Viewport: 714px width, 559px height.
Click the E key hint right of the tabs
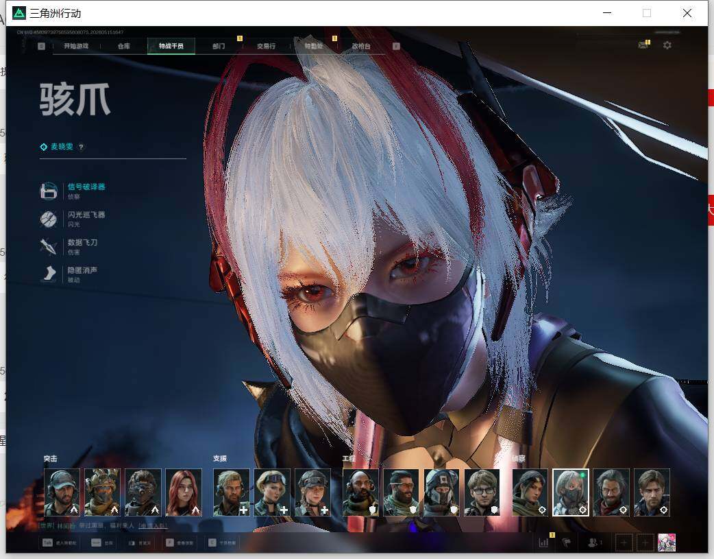pyautogui.click(x=396, y=46)
